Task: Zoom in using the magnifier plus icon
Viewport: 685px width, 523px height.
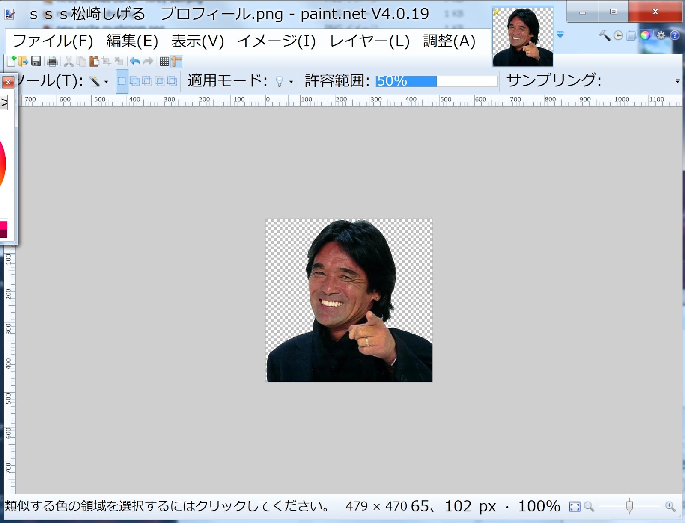Action: pyautogui.click(x=670, y=506)
